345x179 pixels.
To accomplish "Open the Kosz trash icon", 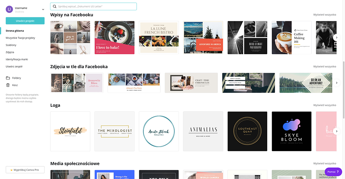I will (x=8, y=85).
